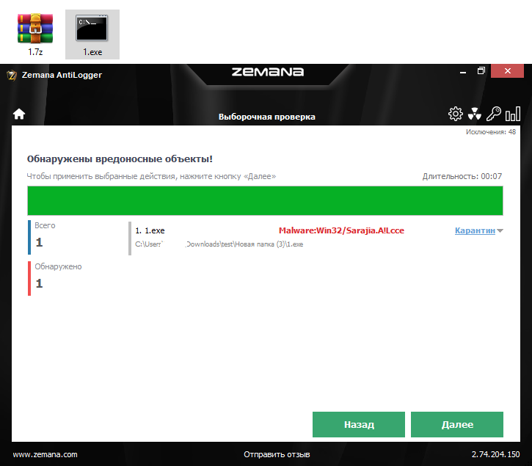Open the quarantine radiation icon

pyautogui.click(x=474, y=114)
